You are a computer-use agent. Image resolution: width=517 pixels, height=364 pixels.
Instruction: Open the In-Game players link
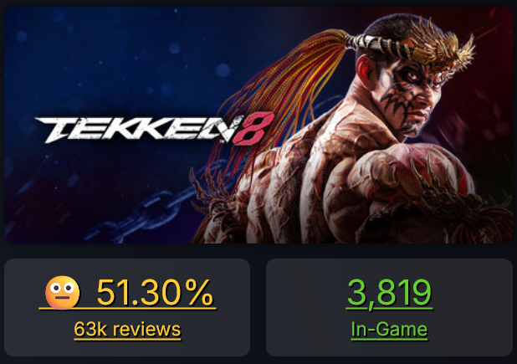coord(389,330)
